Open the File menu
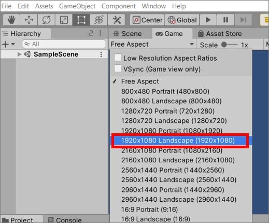 tap(6, 6)
